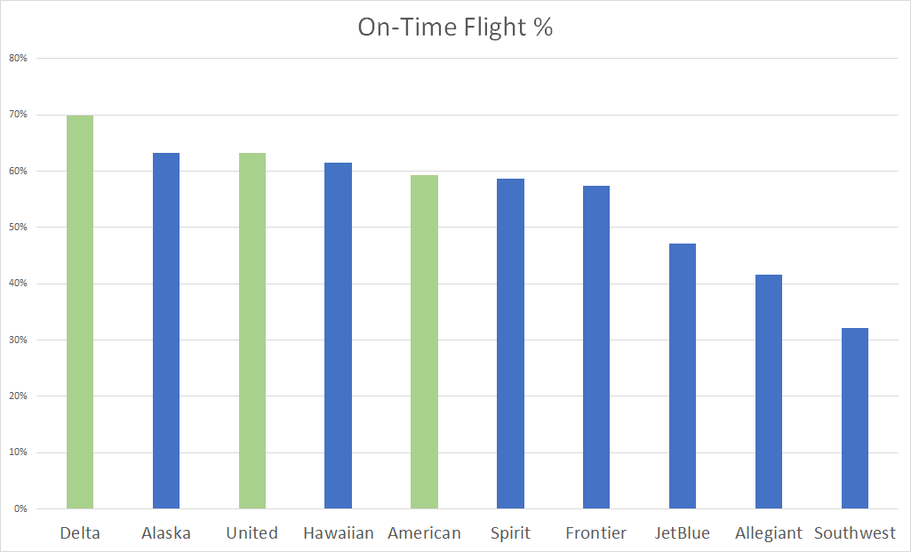Click the 80% vertical axis label
This screenshot has width=911, height=552.
coord(19,59)
